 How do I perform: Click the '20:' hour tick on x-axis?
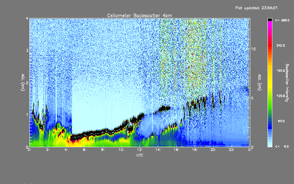(x=213, y=150)
